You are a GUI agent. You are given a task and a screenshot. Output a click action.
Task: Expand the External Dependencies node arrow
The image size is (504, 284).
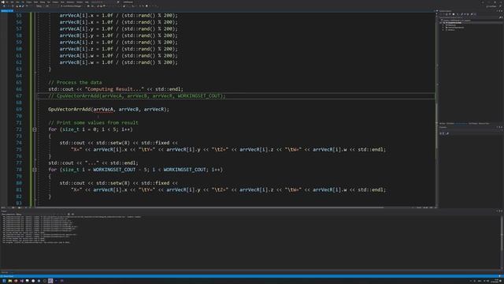tap(443, 28)
